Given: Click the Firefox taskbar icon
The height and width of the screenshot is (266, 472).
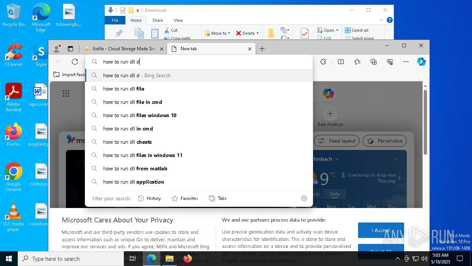Looking at the screenshot, I should point(187,259).
